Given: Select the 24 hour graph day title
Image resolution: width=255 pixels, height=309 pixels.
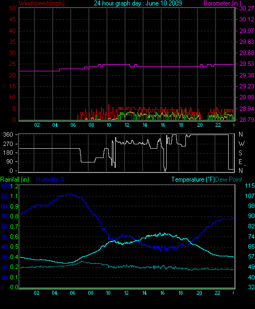Looking at the screenshot, I should pos(138,3).
